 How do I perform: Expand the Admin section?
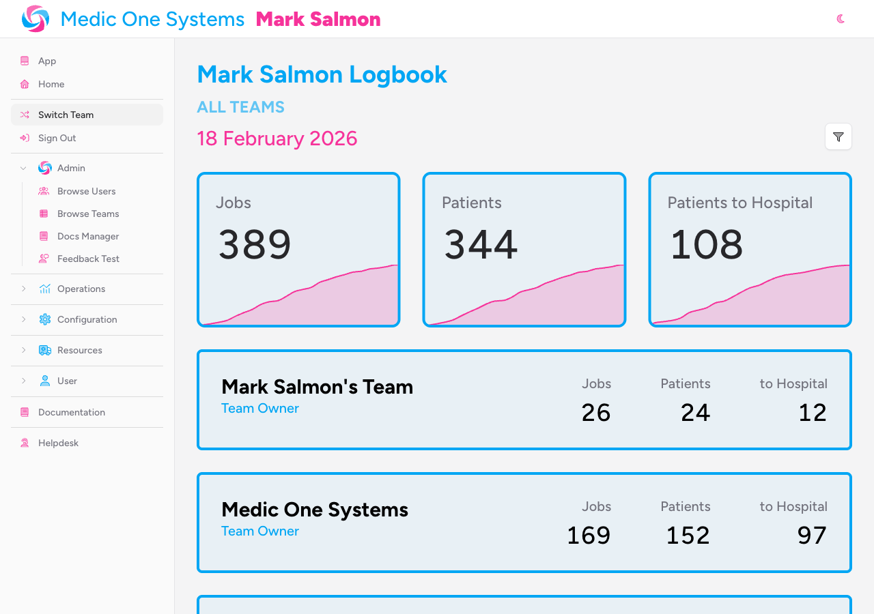[x=23, y=168]
